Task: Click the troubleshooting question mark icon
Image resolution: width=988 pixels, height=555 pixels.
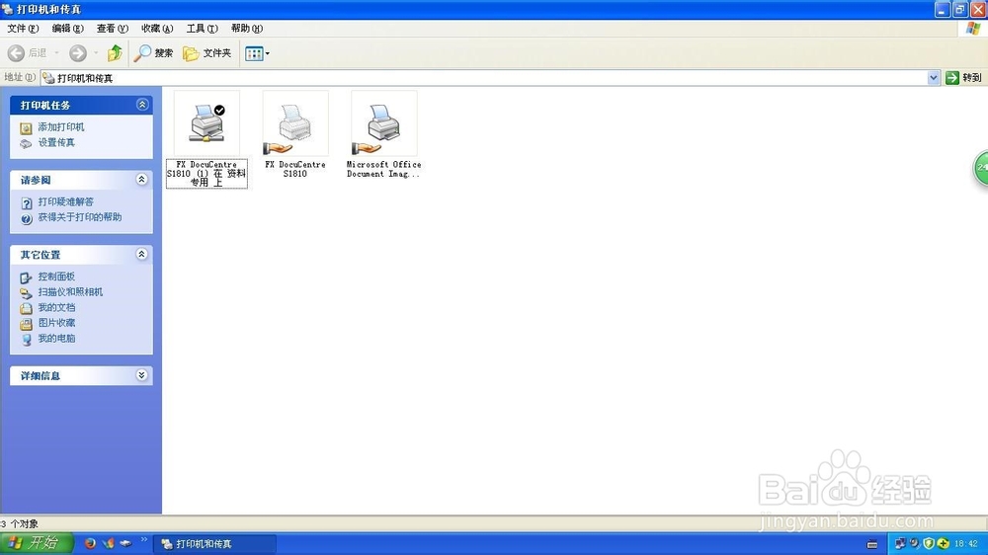Action: (26, 202)
